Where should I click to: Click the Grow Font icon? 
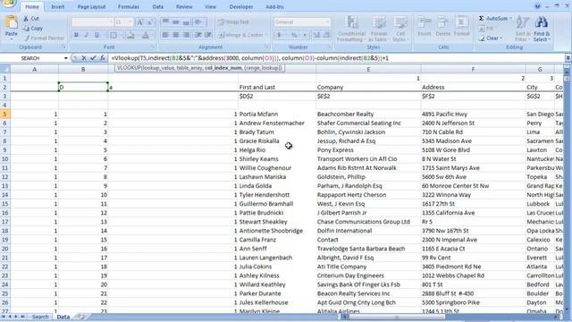point(139,22)
